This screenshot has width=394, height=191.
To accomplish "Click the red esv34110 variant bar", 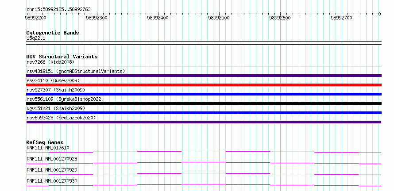I will [x=204, y=85].
